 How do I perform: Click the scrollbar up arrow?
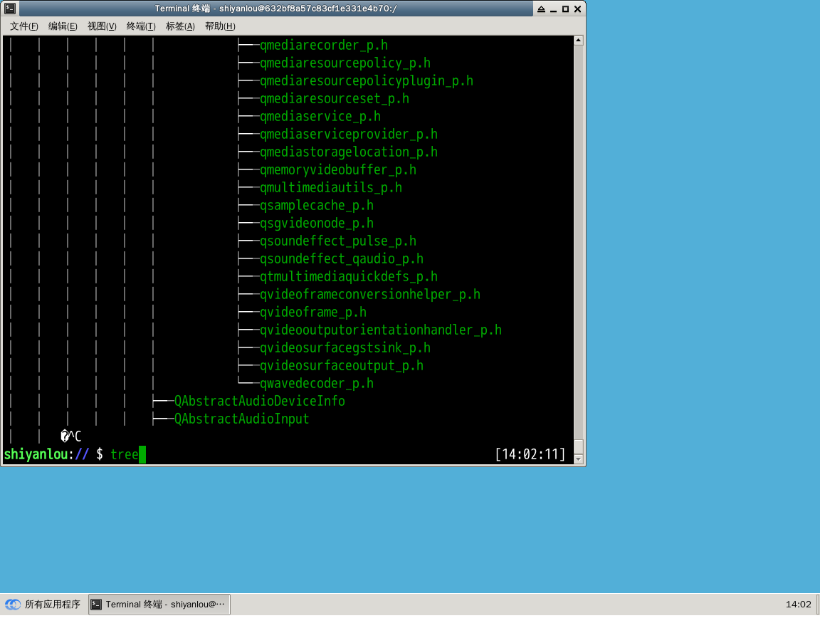pos(577,39)
